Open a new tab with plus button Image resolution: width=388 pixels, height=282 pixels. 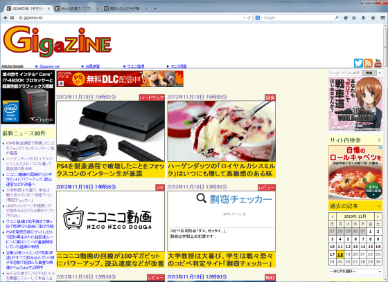click(x=155, y=9)
